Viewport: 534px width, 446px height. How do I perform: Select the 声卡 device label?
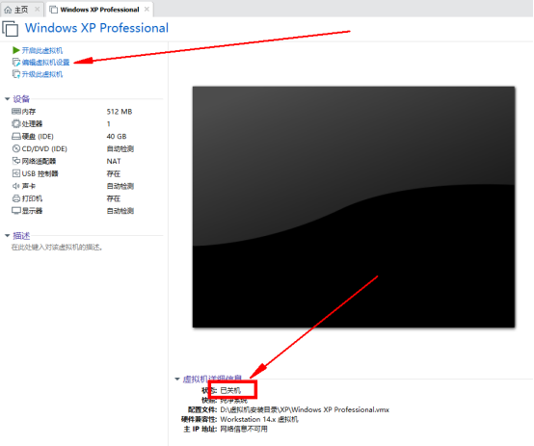point(29,186)
